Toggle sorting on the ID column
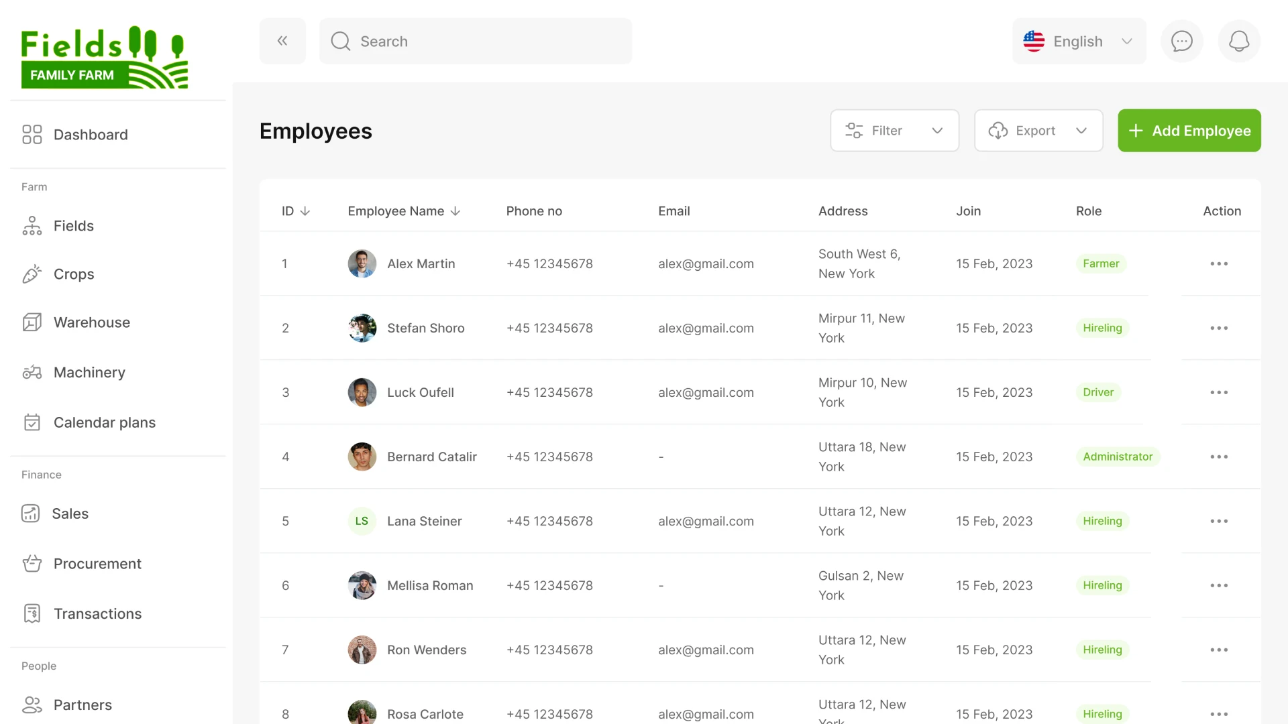The width and height of the screenshot is (1288, 724). click(294, 210)
